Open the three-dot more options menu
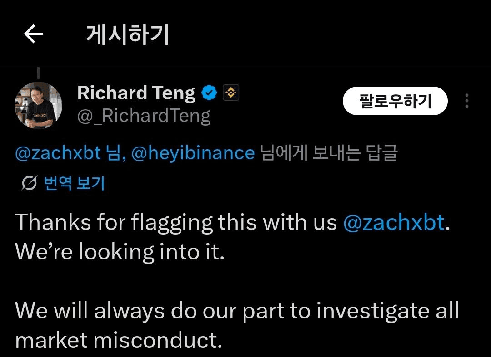Screen dimensions: 491x357 (x=467, y=101)
